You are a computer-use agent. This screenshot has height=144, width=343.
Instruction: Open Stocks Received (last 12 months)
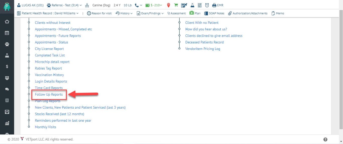point(60,114)
